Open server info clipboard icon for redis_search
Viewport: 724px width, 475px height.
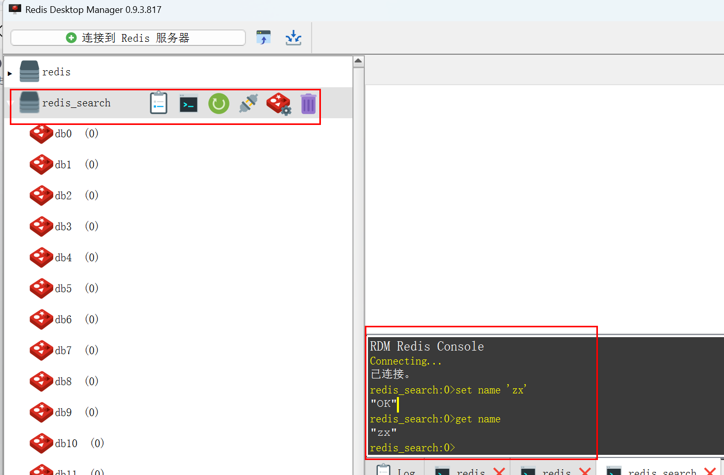pos(159,103)
